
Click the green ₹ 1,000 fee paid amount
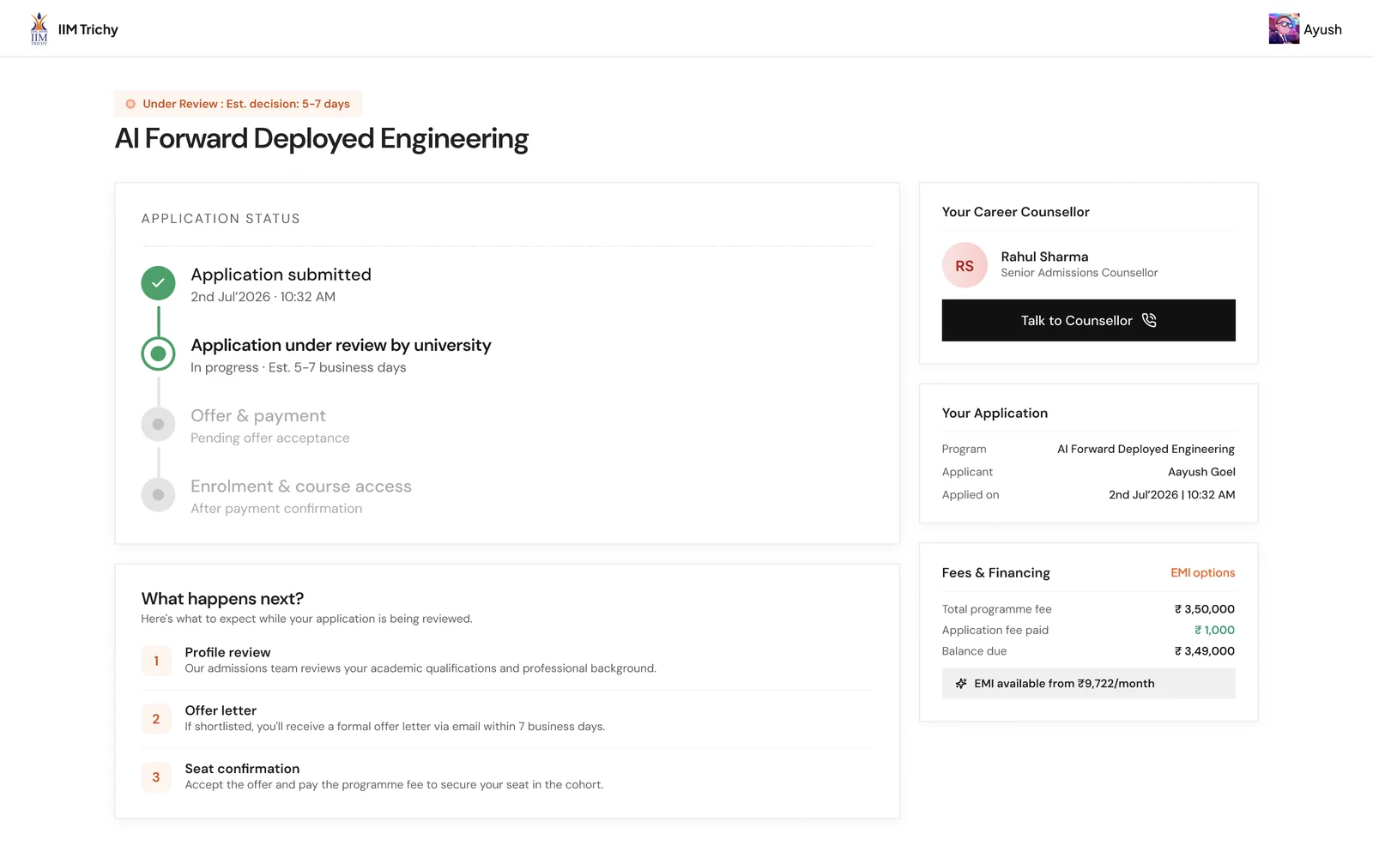tap(1214, 630)
